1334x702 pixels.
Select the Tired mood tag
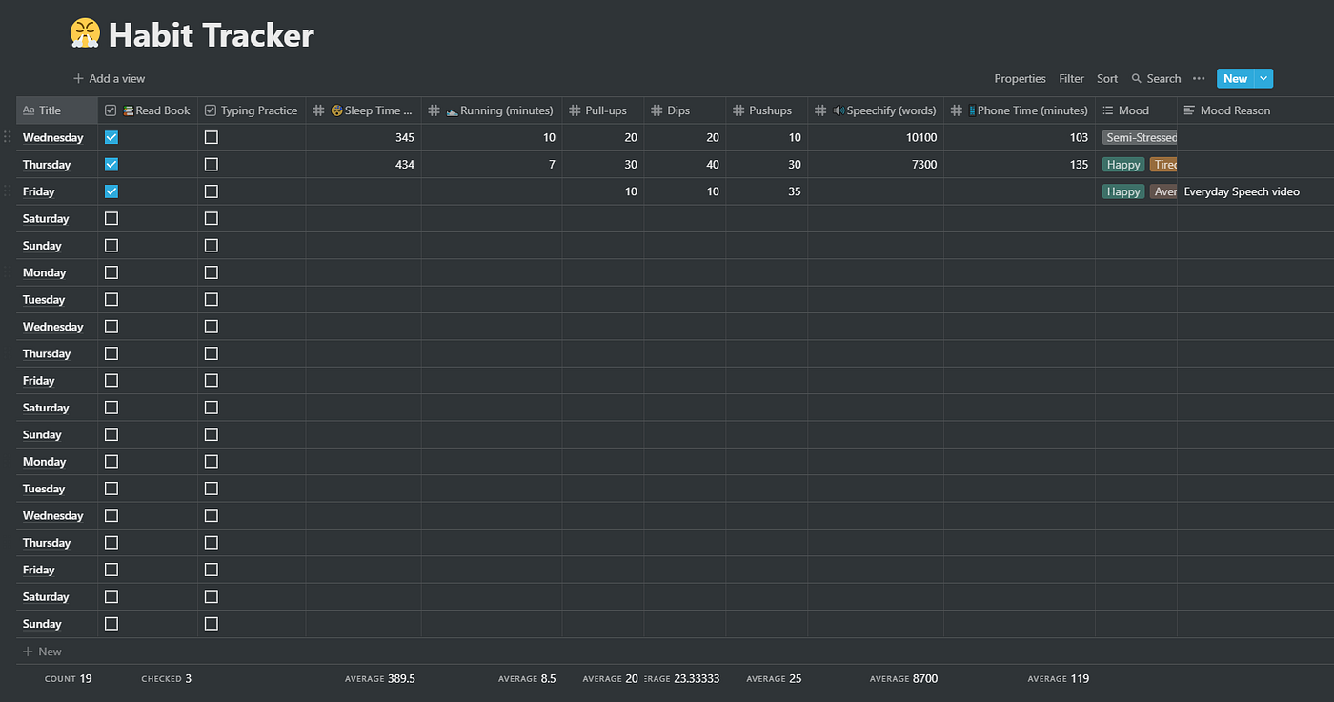pyautogui.click(x=1163, y=164)
